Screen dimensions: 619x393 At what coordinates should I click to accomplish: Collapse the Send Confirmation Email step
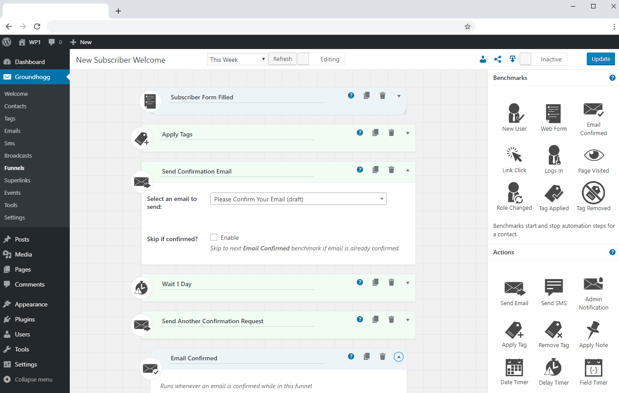click(x=408, y=170)
